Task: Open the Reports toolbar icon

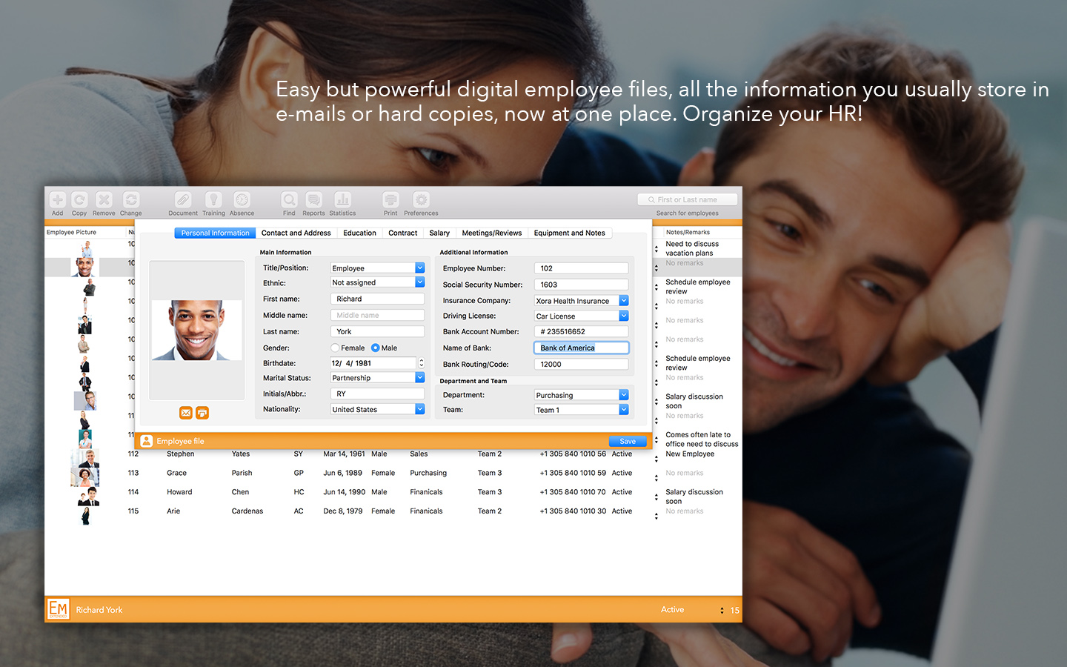Action: click(x=313, y=200)
